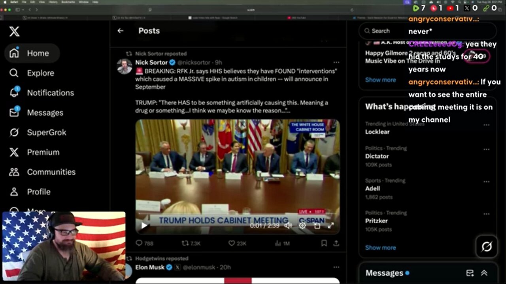Screen dimensions: 506x284
Task: Open more options for Adell trend
Action: [x=486, y=181]
